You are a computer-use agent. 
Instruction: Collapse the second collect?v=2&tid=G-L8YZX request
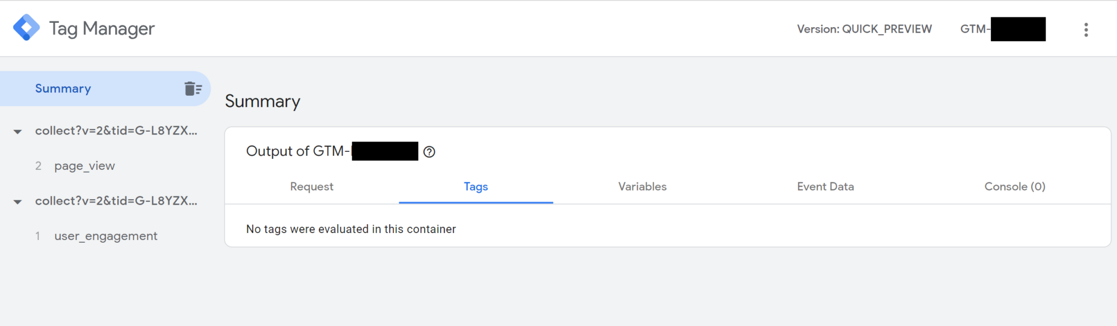pyautogui.click(x=18, y=201)
